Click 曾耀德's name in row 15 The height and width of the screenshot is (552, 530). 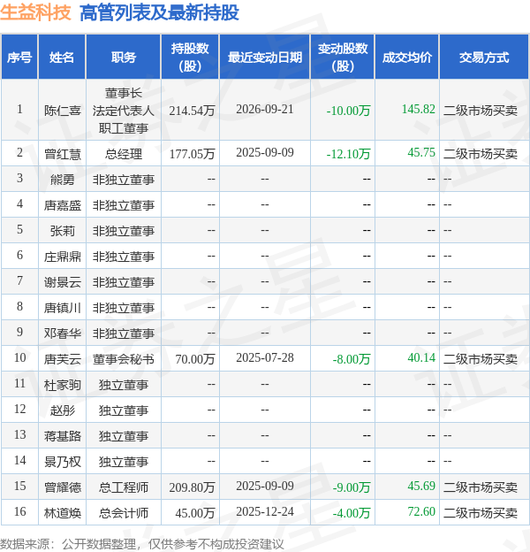click(x=62, y=487)
